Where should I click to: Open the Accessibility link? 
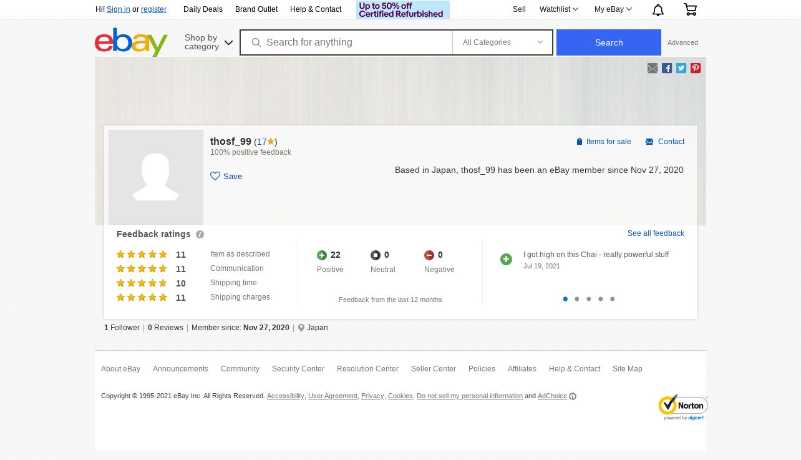286,396
